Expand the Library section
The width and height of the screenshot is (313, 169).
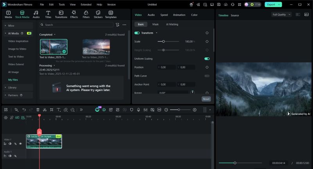[5, 87]
